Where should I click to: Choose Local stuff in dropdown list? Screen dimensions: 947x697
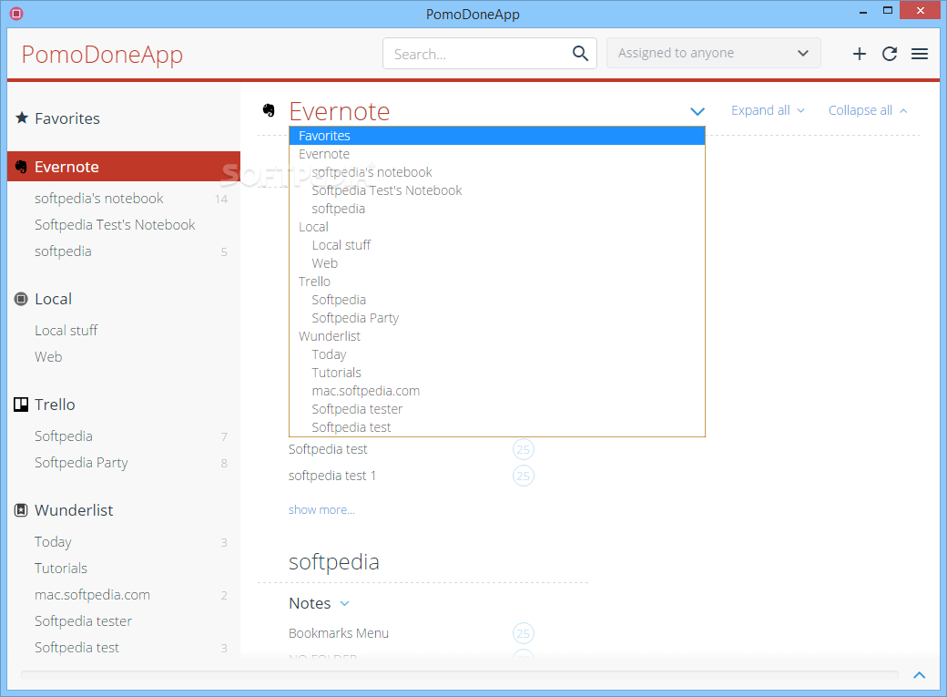pos(497,245)
